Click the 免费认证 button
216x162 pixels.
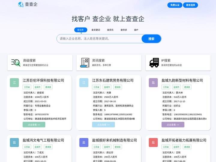[x=175, y=5]
